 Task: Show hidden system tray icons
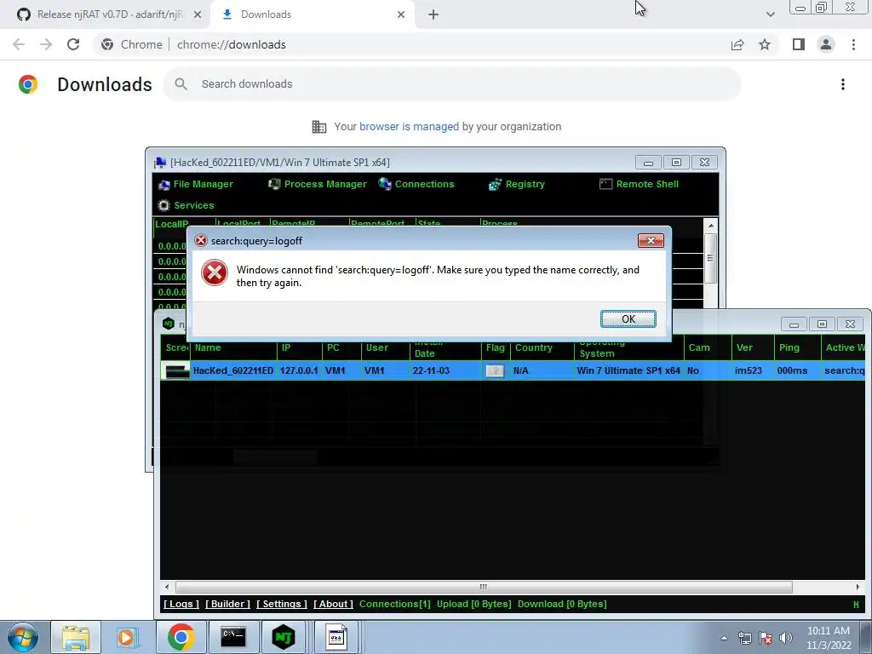(x=724, y=638)
